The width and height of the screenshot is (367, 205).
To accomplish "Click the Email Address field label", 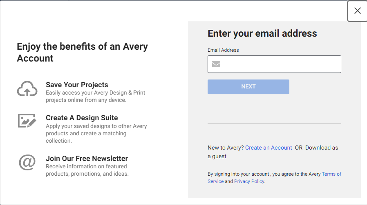I will pos(223,50).
